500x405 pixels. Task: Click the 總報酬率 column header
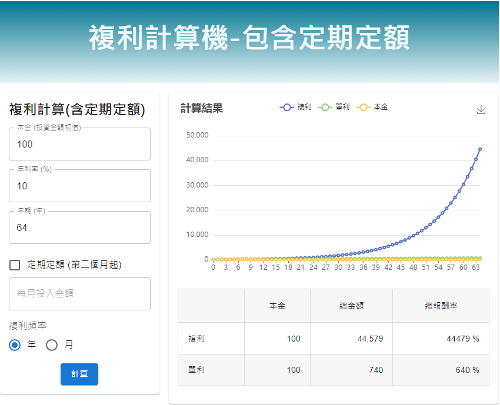[x=441, y=306]
